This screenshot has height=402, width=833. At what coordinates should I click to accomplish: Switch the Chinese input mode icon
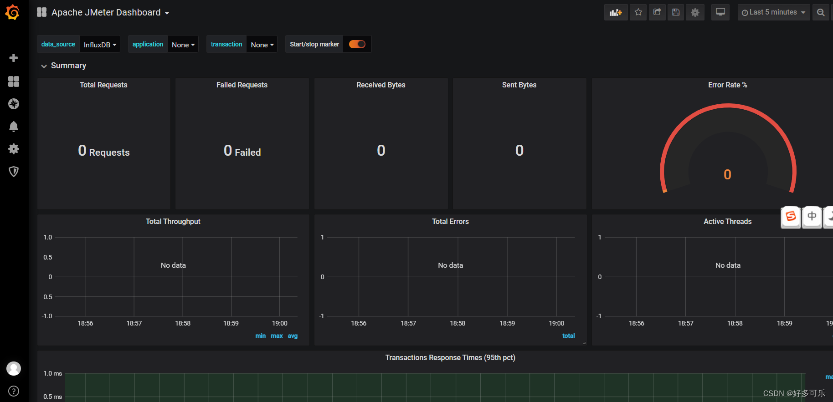812,217
